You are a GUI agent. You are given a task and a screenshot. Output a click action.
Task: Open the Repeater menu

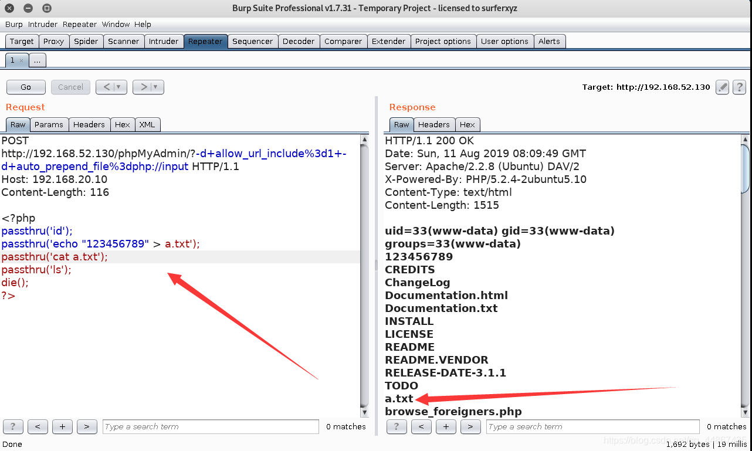(80, 24)
